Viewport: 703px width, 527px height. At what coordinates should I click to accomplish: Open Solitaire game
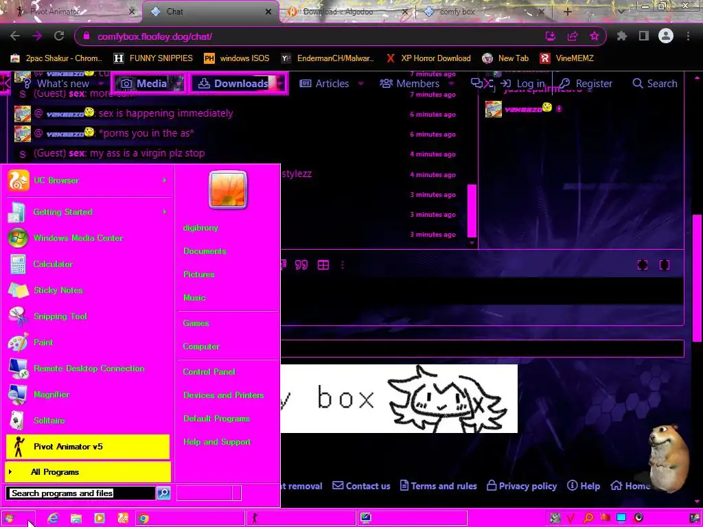click(x=88, y=421)
